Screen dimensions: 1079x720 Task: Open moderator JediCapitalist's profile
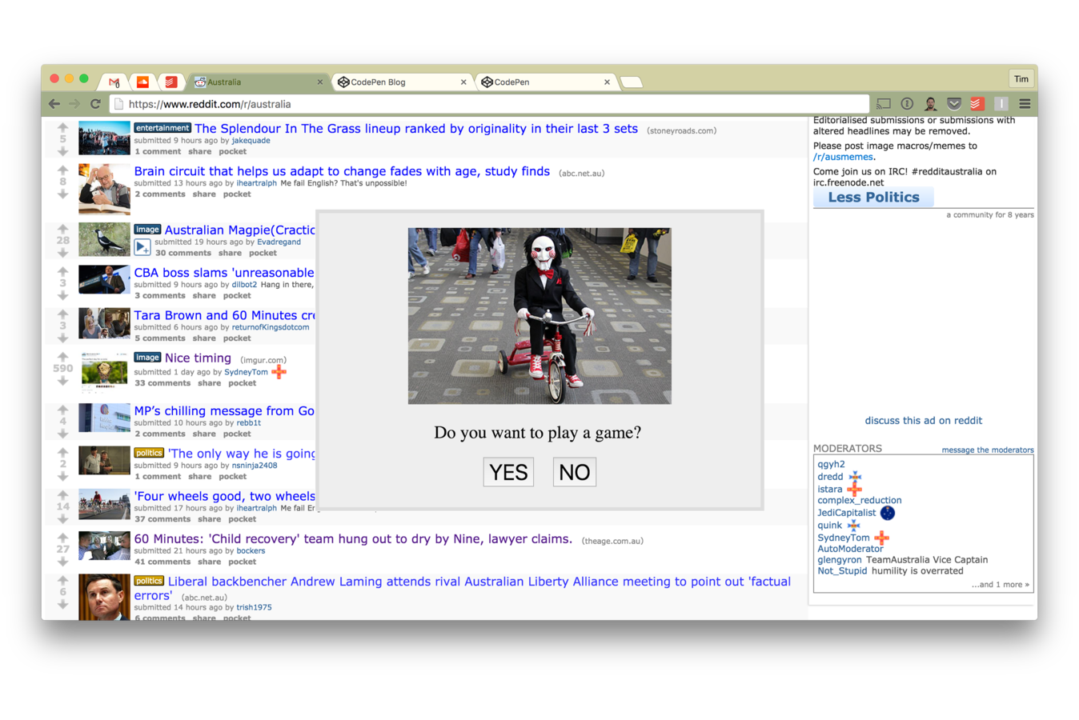coord(846,513)
